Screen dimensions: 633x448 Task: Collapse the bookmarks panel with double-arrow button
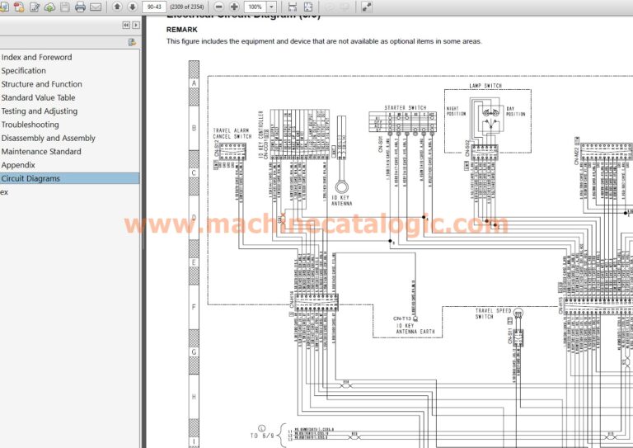coord(126,25)
